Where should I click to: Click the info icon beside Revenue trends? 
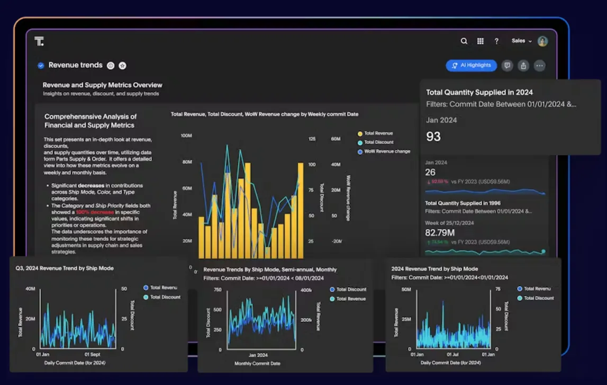(x=111, y=66)
